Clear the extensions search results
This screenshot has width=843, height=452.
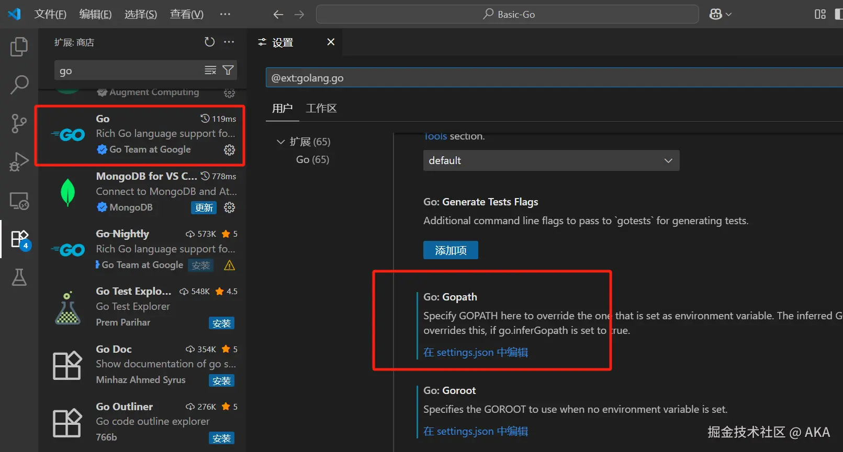[x=210, y=70]
